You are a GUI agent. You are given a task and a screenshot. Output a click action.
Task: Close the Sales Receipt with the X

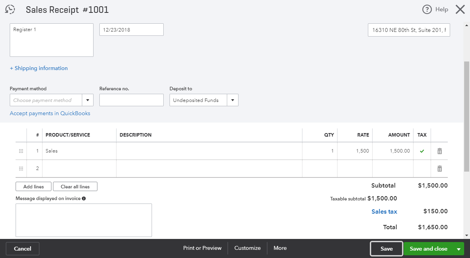point(460,10)
